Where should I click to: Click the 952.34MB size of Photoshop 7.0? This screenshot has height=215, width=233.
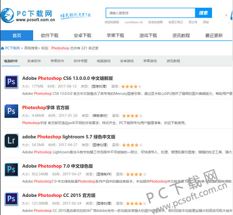pyautogui.click(x=40, y=174)
